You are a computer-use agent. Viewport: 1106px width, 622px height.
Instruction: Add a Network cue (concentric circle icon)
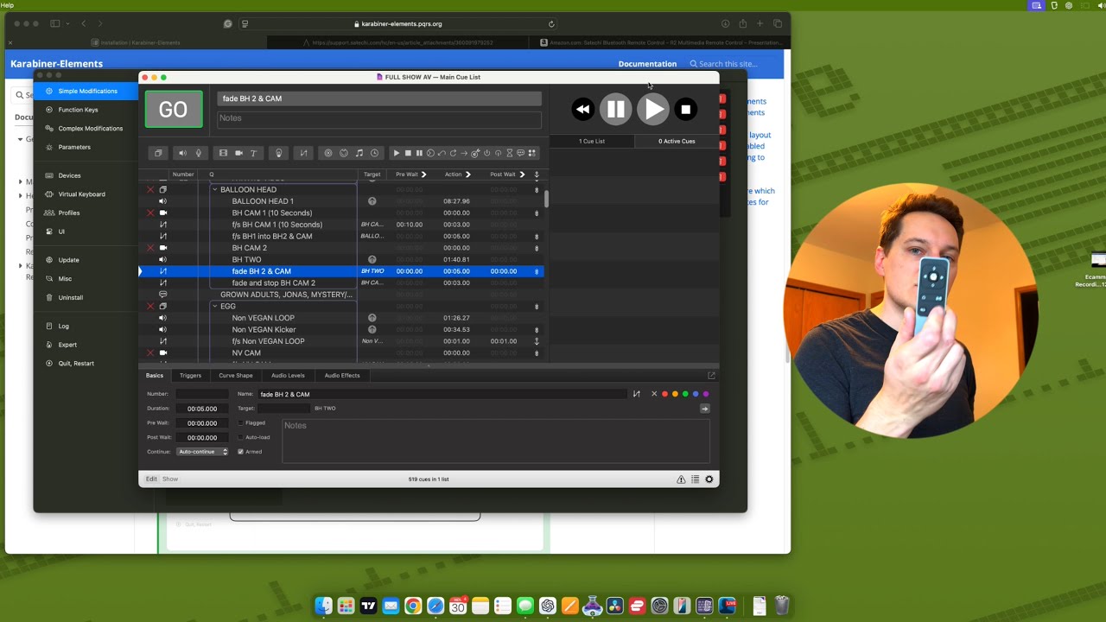[328, 153]
